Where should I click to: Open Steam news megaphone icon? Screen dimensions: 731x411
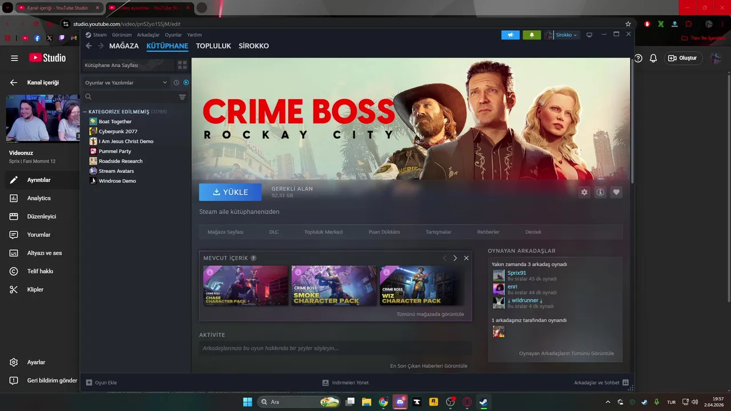click(511, 35)
